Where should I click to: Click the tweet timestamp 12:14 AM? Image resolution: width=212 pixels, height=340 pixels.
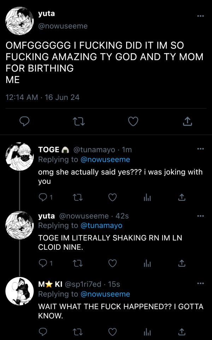coord(22,97)
